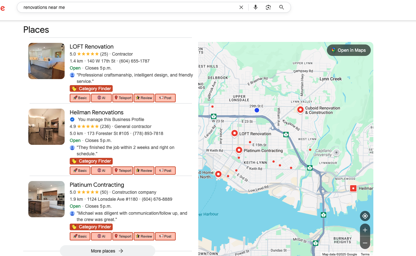416x256 pixels.
Task: Select the Heilman square map marker
Action: pos(353,188)
